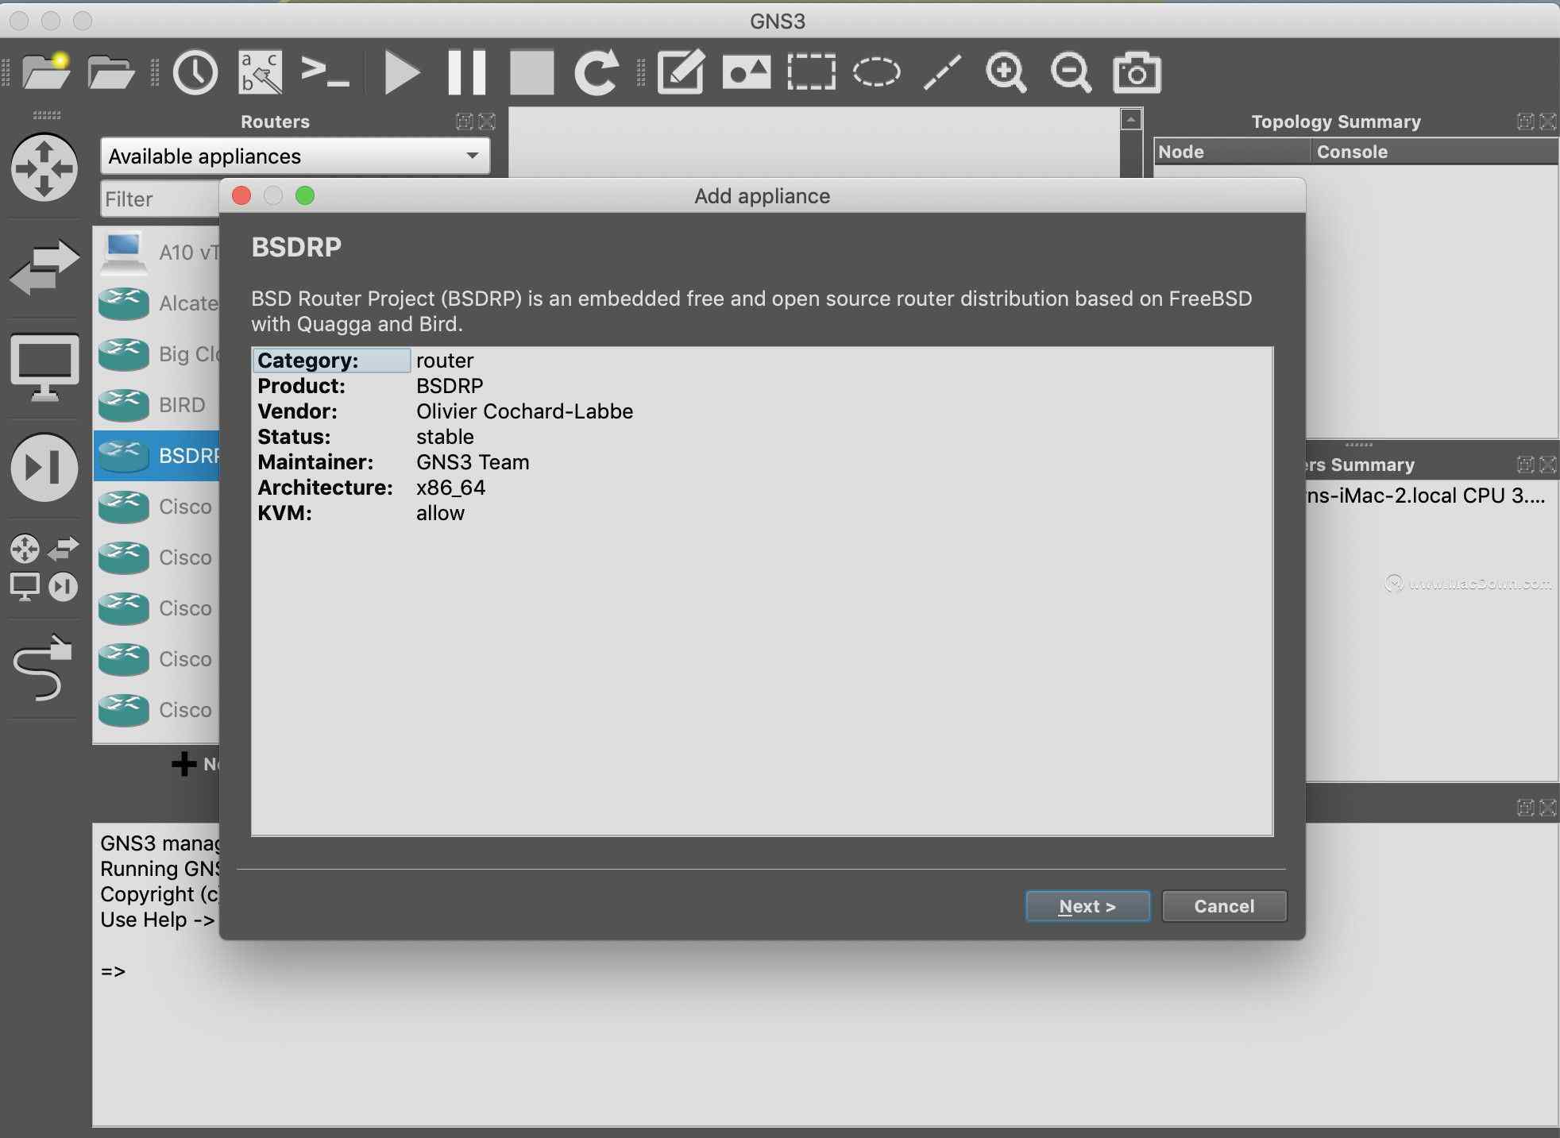Click the local server CPU entry
This screenshot has width=1560, height=1138.
tap(1427, 496)
